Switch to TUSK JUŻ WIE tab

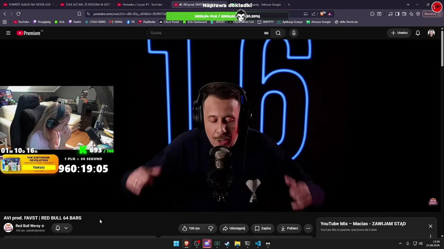(85, 4)
